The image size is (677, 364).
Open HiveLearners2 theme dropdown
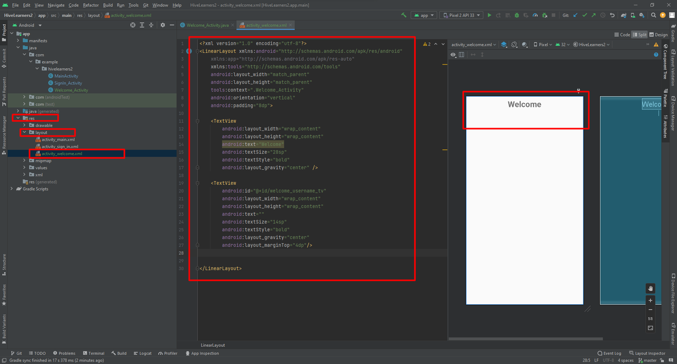[x=591, y=44]
